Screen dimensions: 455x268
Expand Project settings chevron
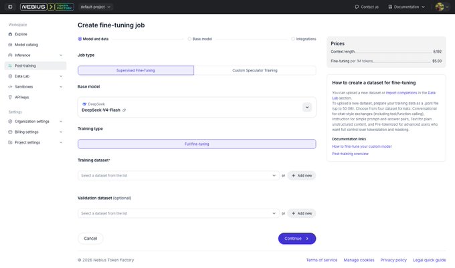click(61, 142)
